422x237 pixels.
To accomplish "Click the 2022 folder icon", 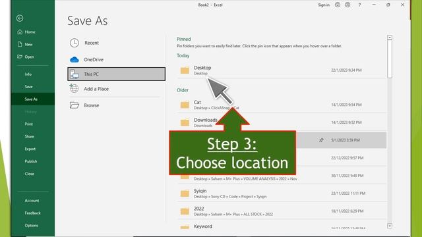I will tap(185, 211).
